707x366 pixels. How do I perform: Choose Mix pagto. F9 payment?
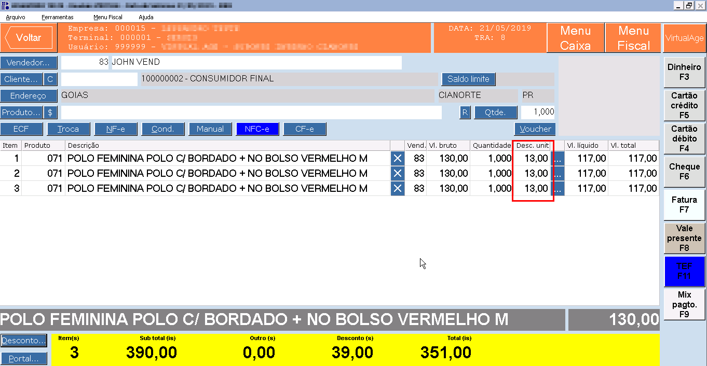click(x=684, y=304)
